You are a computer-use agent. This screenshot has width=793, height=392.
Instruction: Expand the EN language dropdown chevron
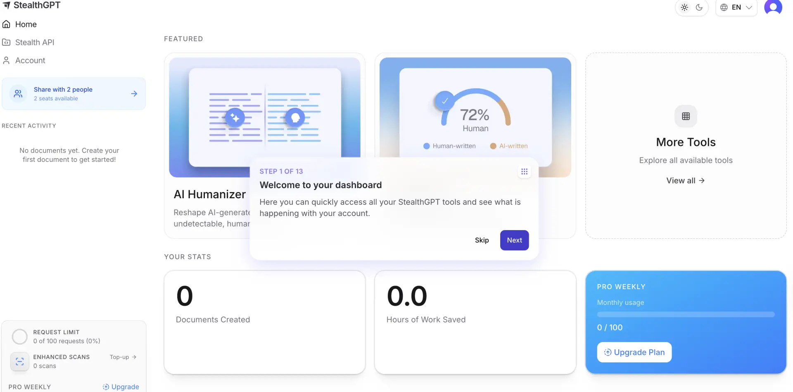click(749, 7)
